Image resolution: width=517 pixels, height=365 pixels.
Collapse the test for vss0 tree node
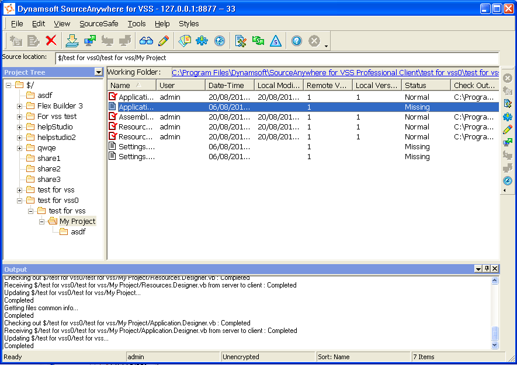pos(19,200)
